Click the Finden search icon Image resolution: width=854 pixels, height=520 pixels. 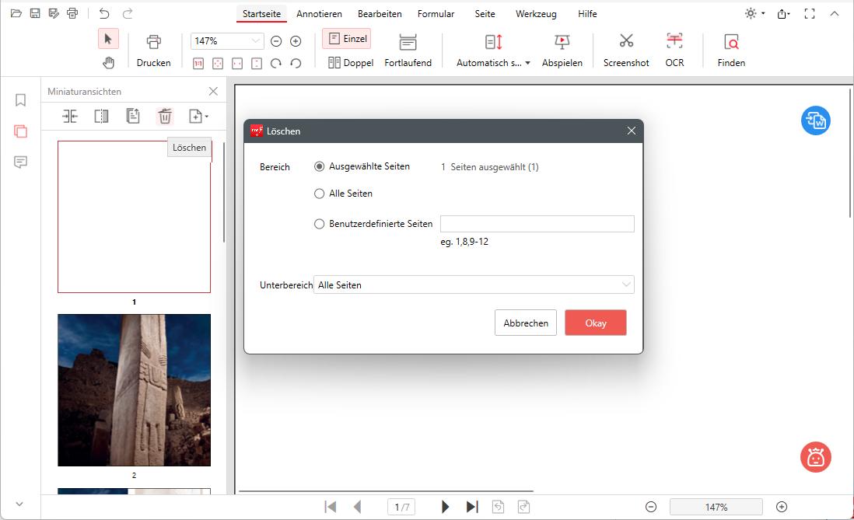[x=731, y=42]
